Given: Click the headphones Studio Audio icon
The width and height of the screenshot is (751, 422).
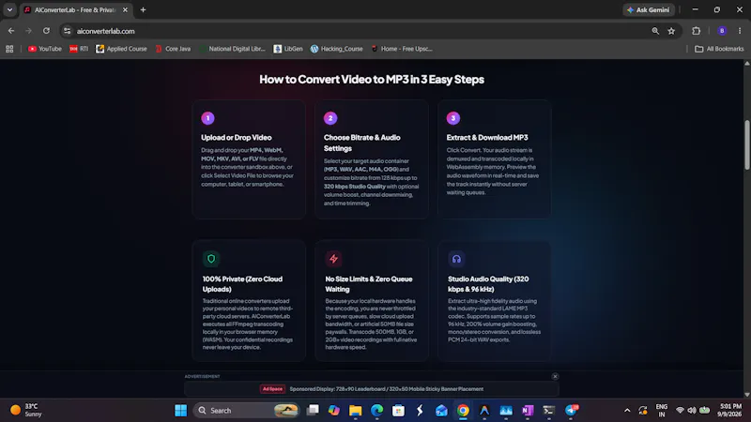Looking at the screenshot, I should coord(456,259).
